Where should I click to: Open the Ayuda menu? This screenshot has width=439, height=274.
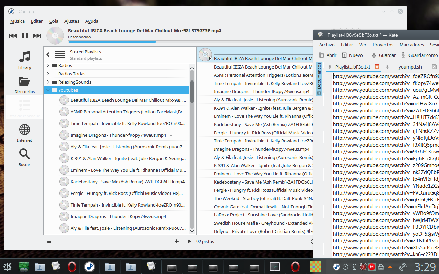pyautogui.click(x=92, y=21)
